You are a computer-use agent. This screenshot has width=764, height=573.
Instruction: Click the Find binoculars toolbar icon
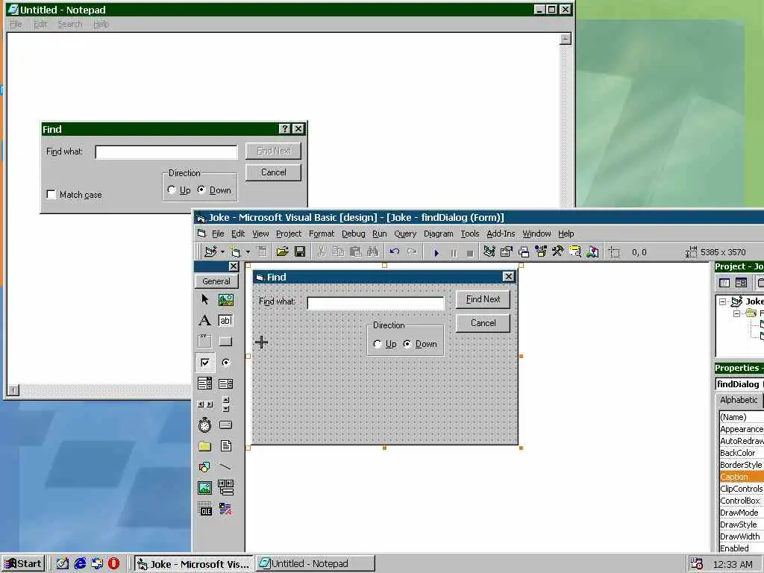(373, 251)
